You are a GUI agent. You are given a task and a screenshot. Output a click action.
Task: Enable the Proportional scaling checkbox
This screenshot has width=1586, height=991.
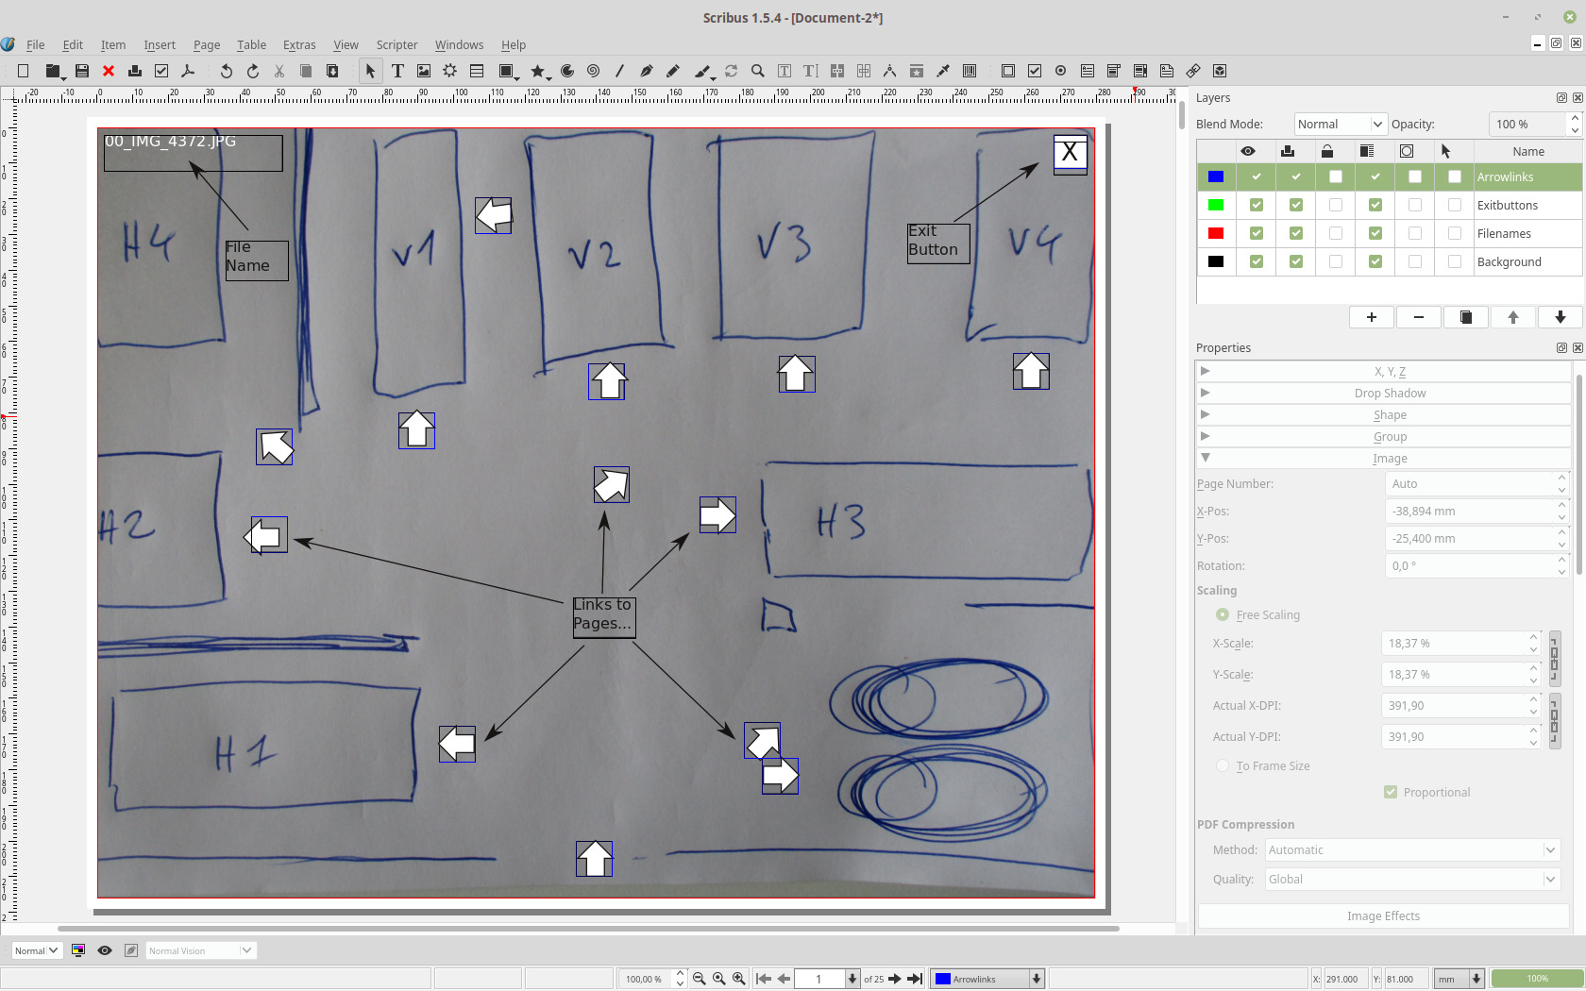1391,792
